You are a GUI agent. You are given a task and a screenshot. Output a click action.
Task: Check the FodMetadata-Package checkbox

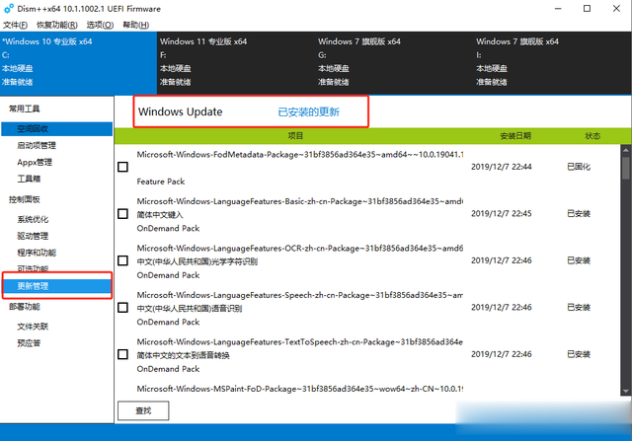(122, 167)
